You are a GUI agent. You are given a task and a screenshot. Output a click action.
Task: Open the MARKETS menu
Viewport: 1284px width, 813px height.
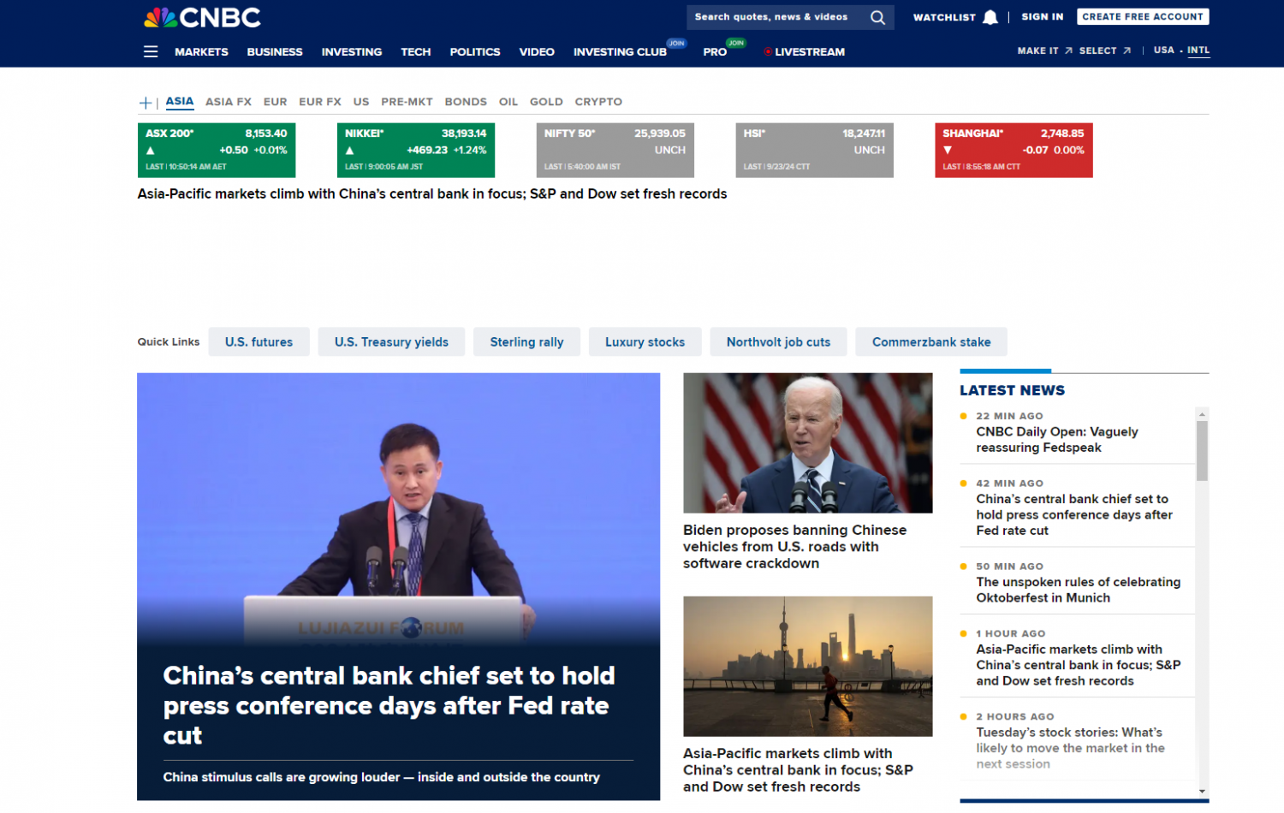coord(201,52)
